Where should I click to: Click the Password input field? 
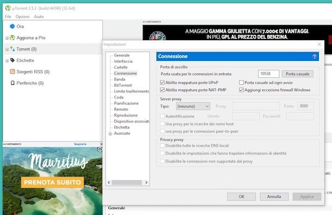tap(300, 116)
